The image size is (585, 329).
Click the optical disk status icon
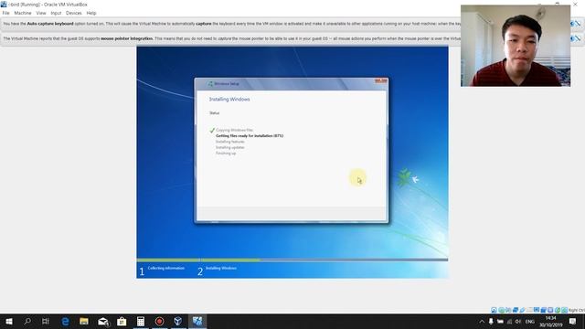[502, 310]
